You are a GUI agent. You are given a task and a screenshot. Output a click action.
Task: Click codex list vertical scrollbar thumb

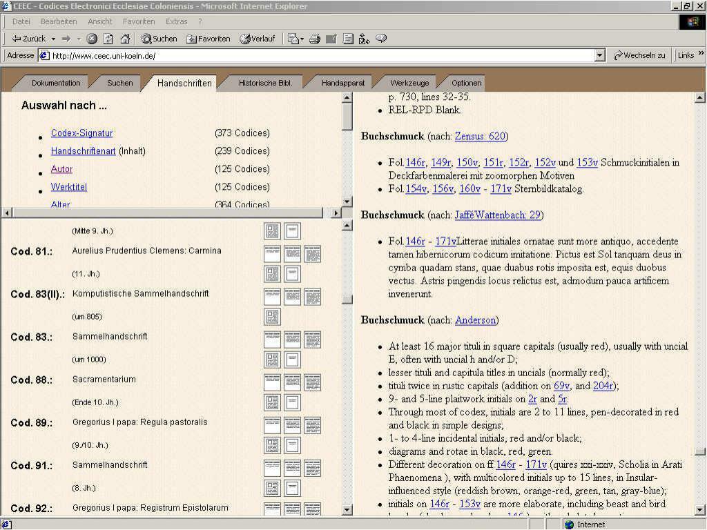[x=347, y=300]
